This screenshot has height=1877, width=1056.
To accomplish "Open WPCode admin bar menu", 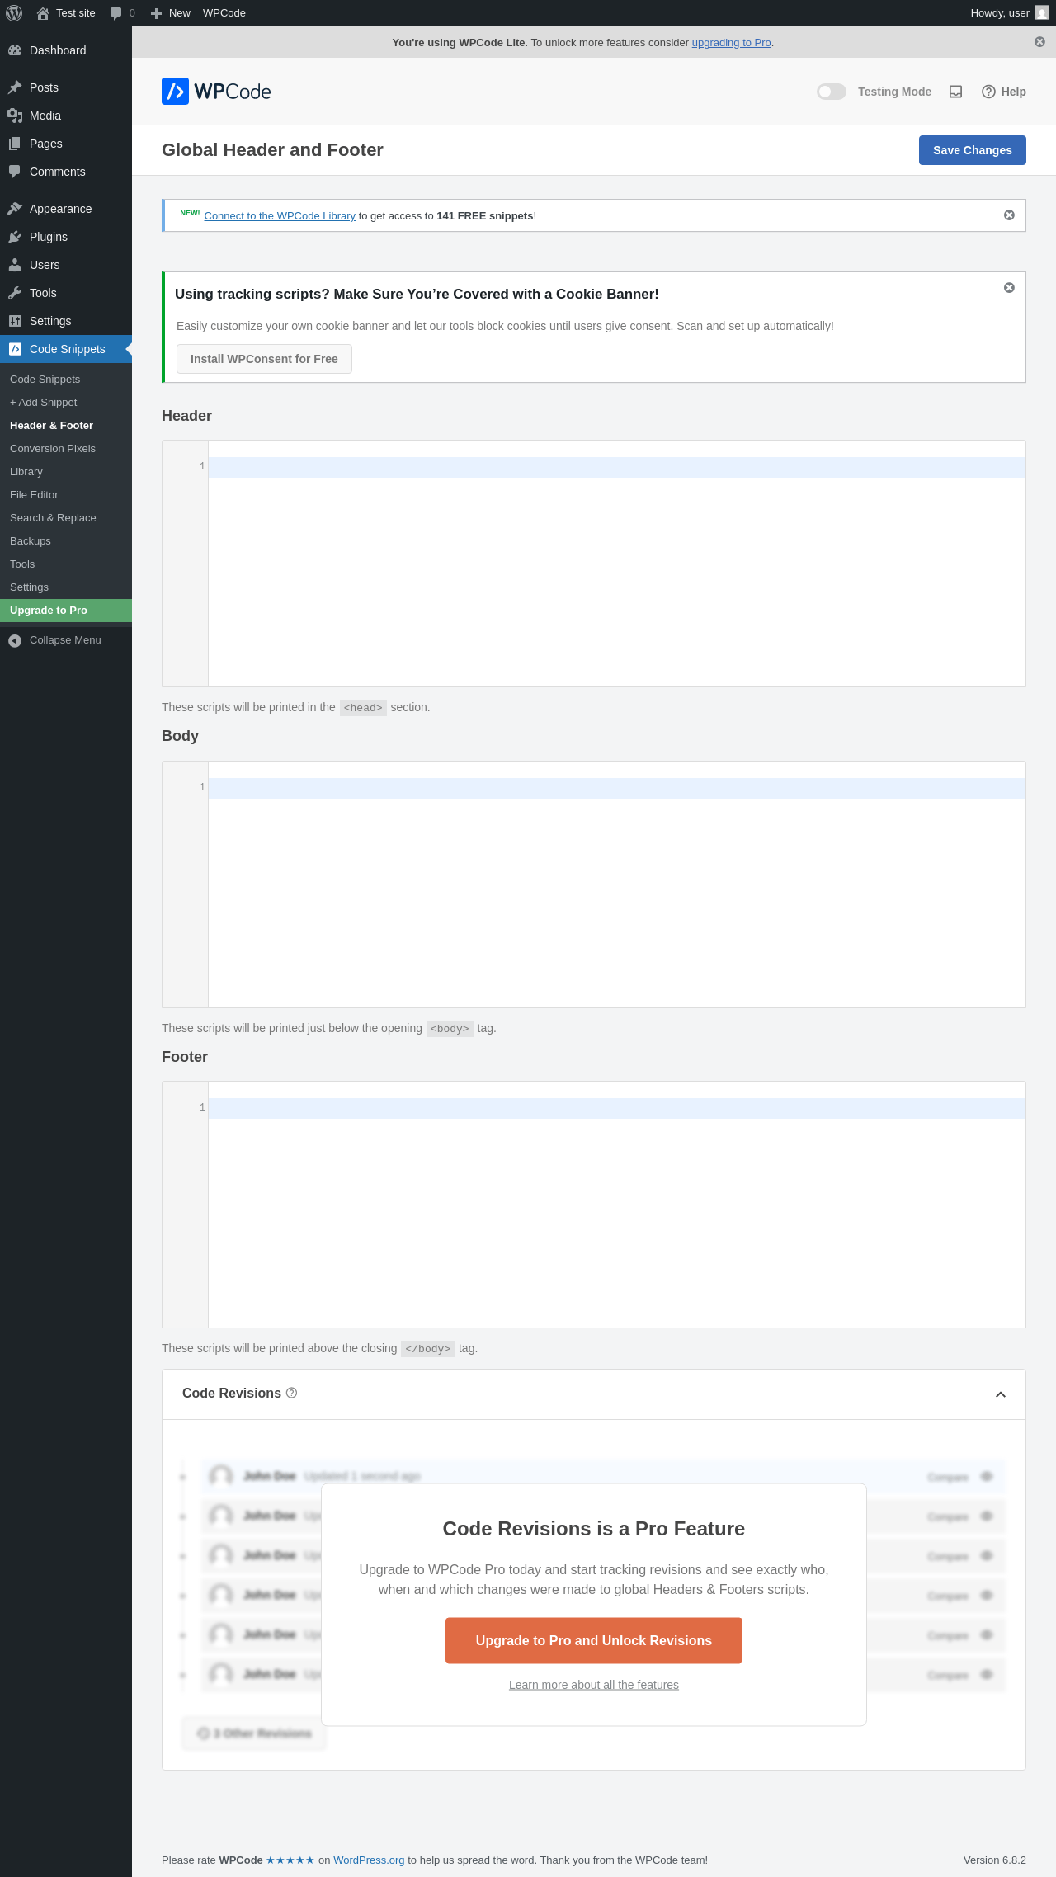I will [224, 13].
